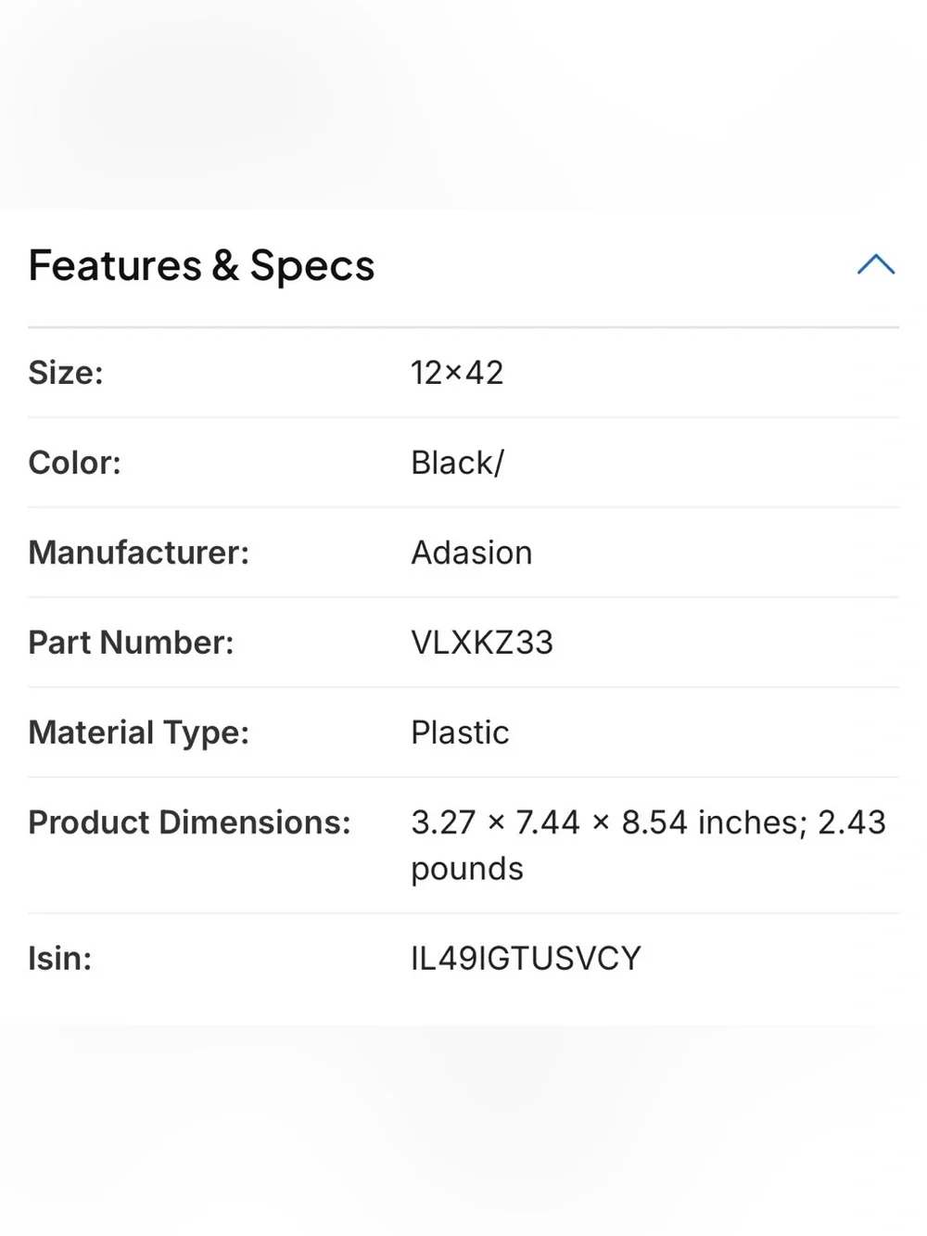Select the Product Dimensions label

[189, 822]
